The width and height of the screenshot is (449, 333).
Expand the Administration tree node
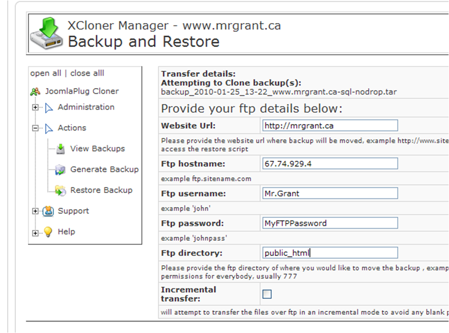pos(35,108)
